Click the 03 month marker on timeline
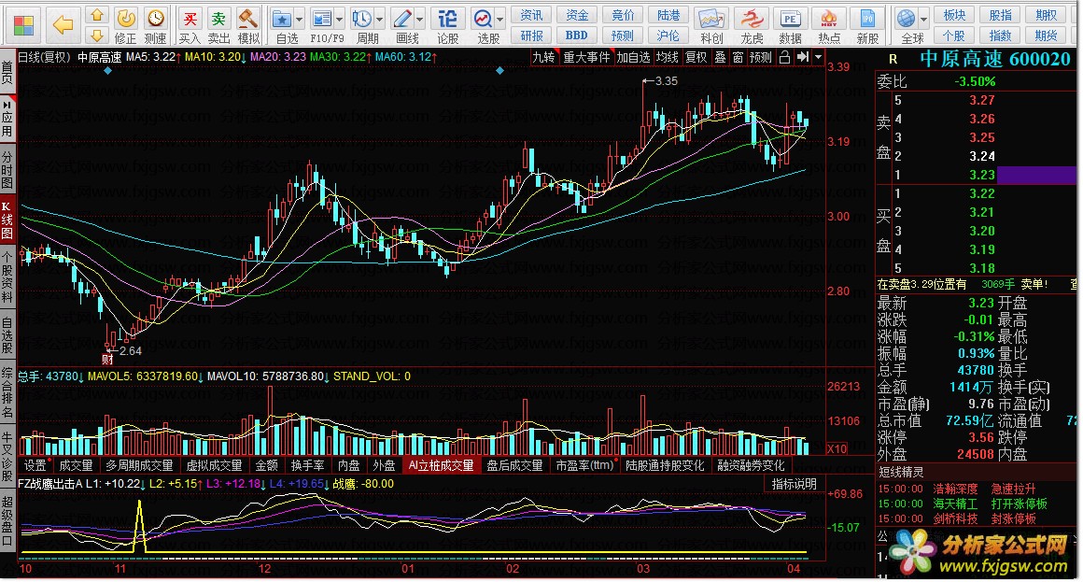This screenshot has height=582, width=1083. click(643, 569)
